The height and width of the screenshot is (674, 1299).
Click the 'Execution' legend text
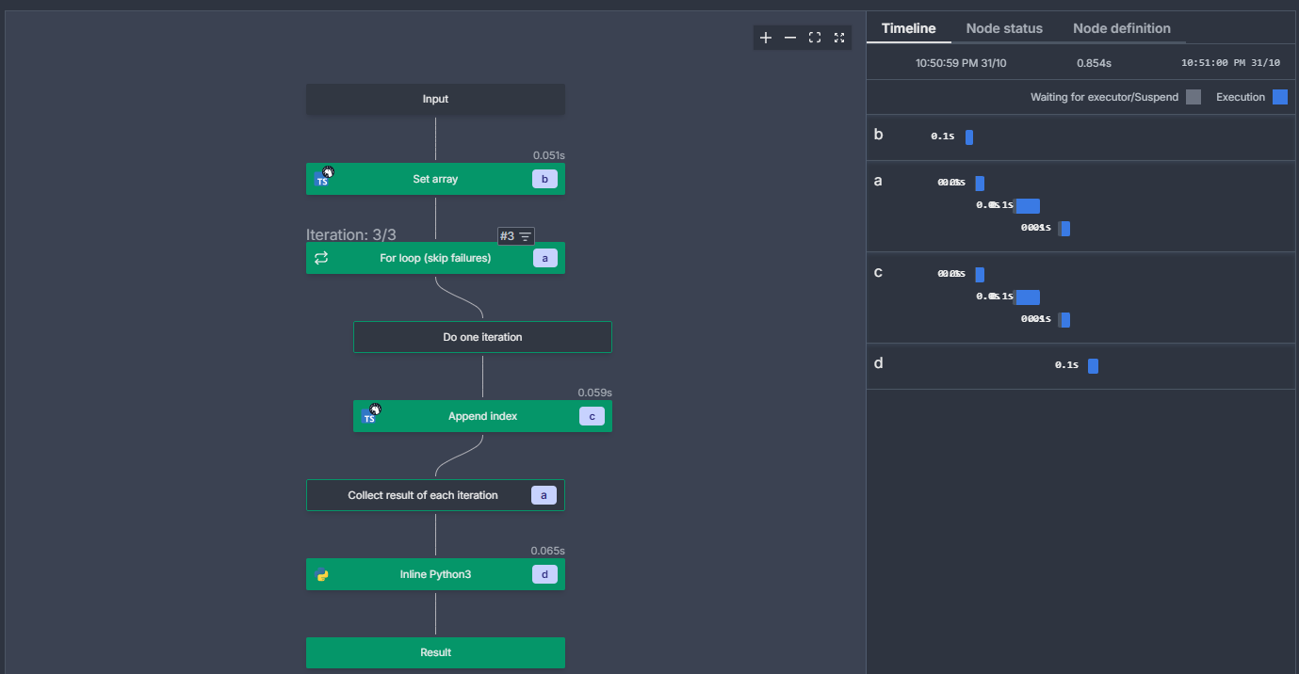point(1241,97)
